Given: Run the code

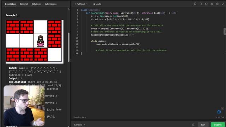Looking at the screenshot, I should pos(203,125).
